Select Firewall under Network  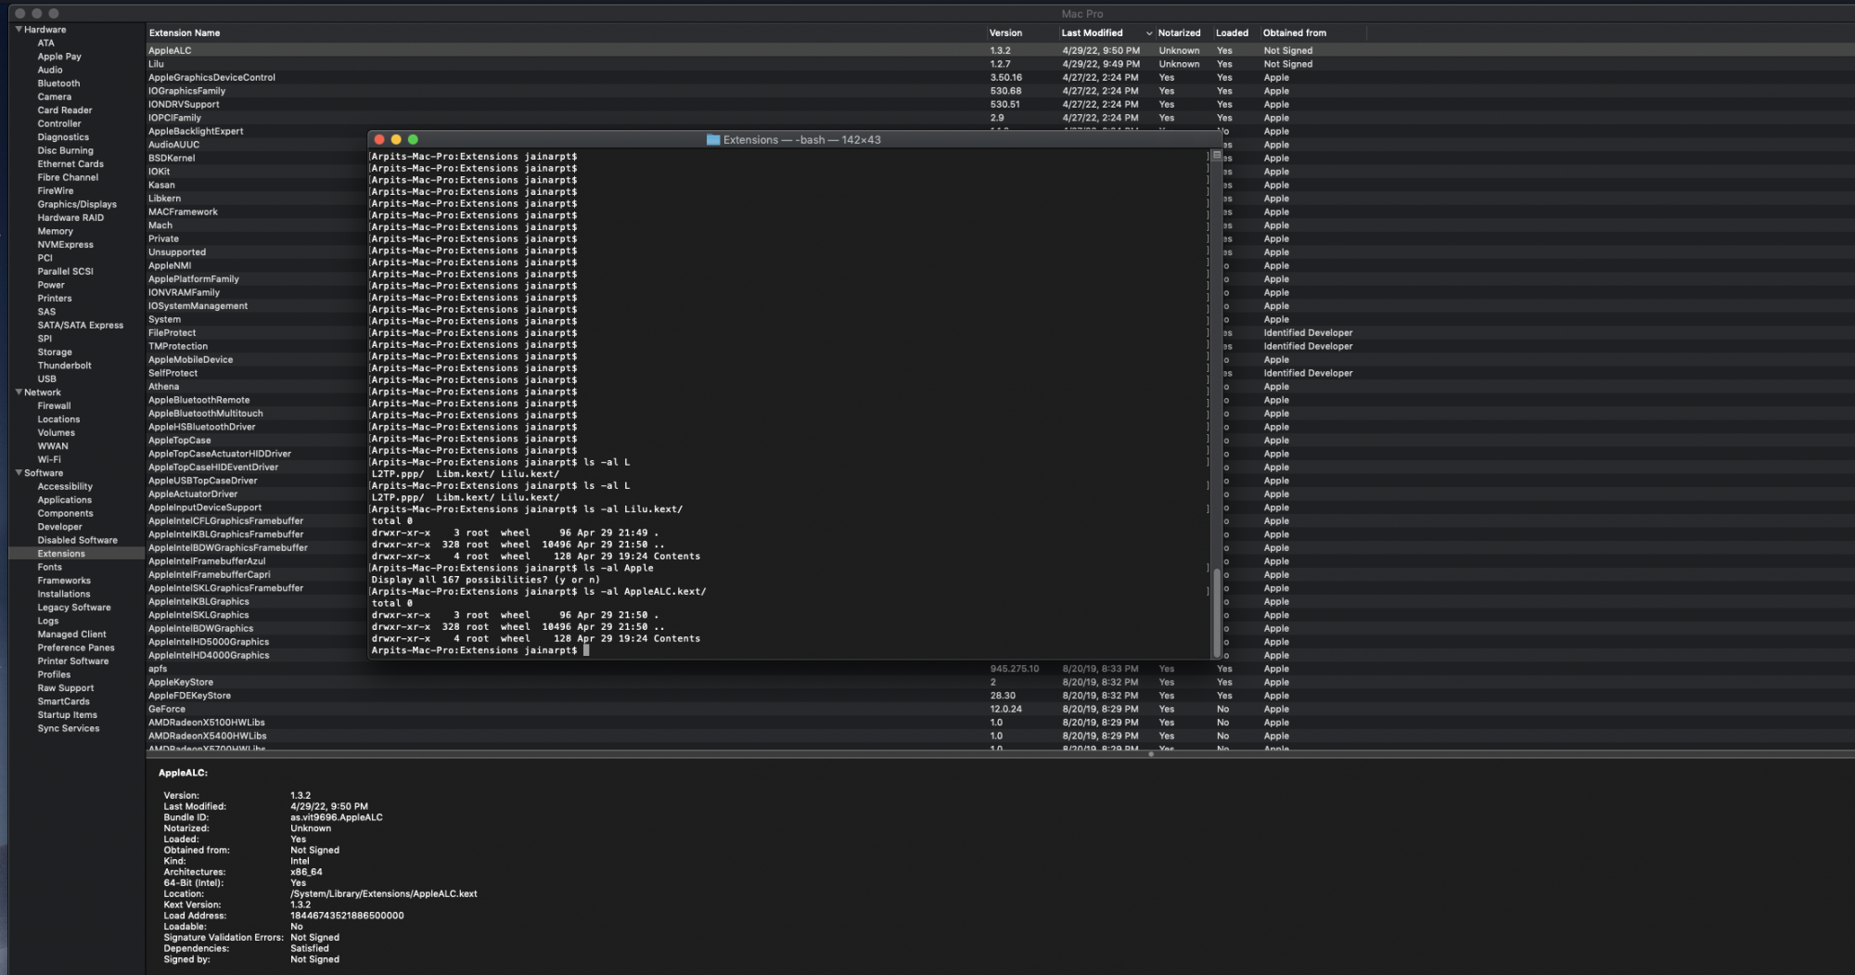[54, 406]
